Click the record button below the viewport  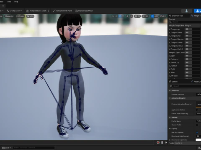coord(158,142)
